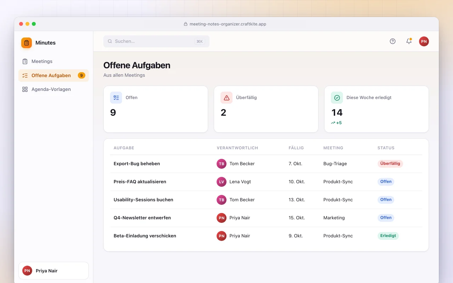Click TB avatar in Export-Bug beheben row
This screenshot has width=453, height=283.
point(222,164)
